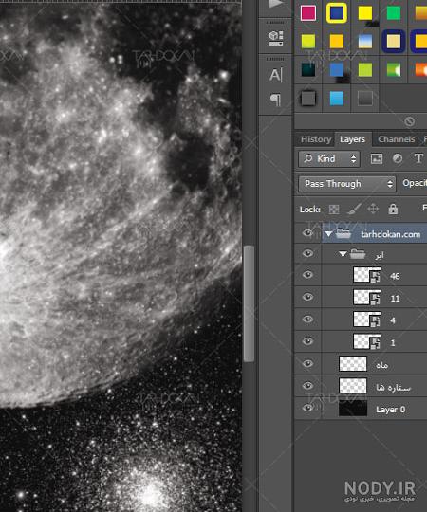
Task: Lock transparent pixels checkerboard icon
Action: (x=334, y=210)
